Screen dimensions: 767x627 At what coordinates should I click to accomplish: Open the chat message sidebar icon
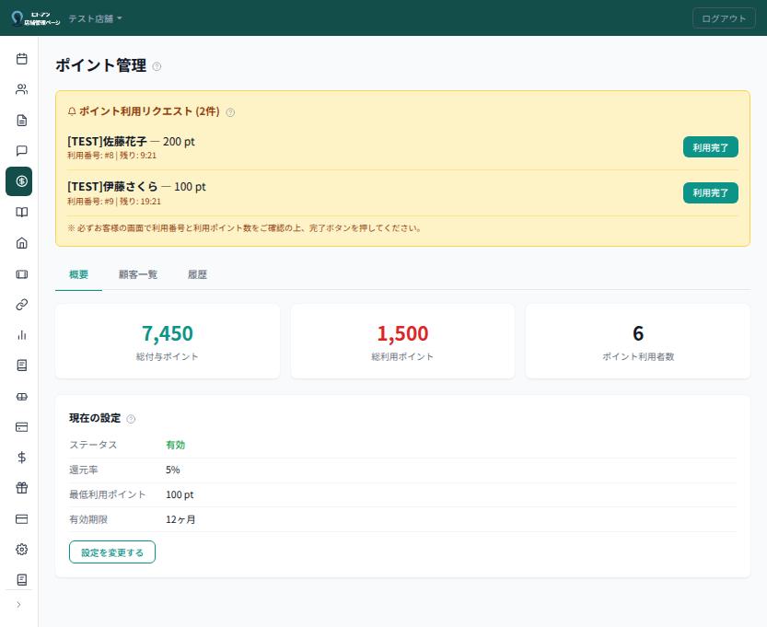pyautogui.click(x=21, y=151)
